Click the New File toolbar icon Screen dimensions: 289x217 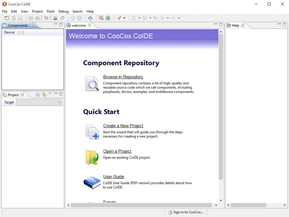click(14, 18)
